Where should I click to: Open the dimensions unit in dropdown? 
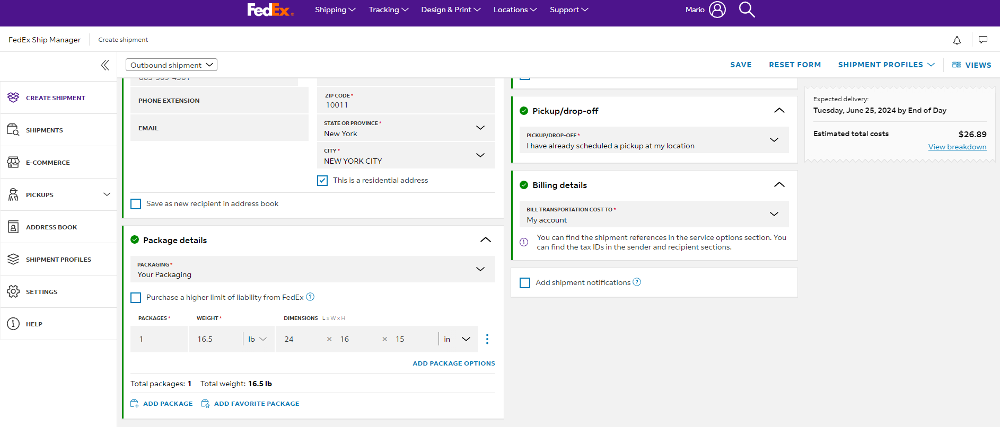457,339
